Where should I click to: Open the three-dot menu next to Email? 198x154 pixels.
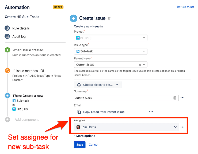pyautogui.click(x=151, y=112)
